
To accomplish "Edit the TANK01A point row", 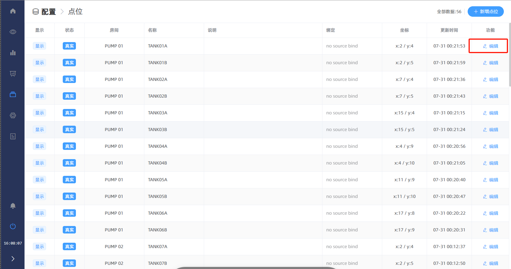I will [x=490, y=46].
